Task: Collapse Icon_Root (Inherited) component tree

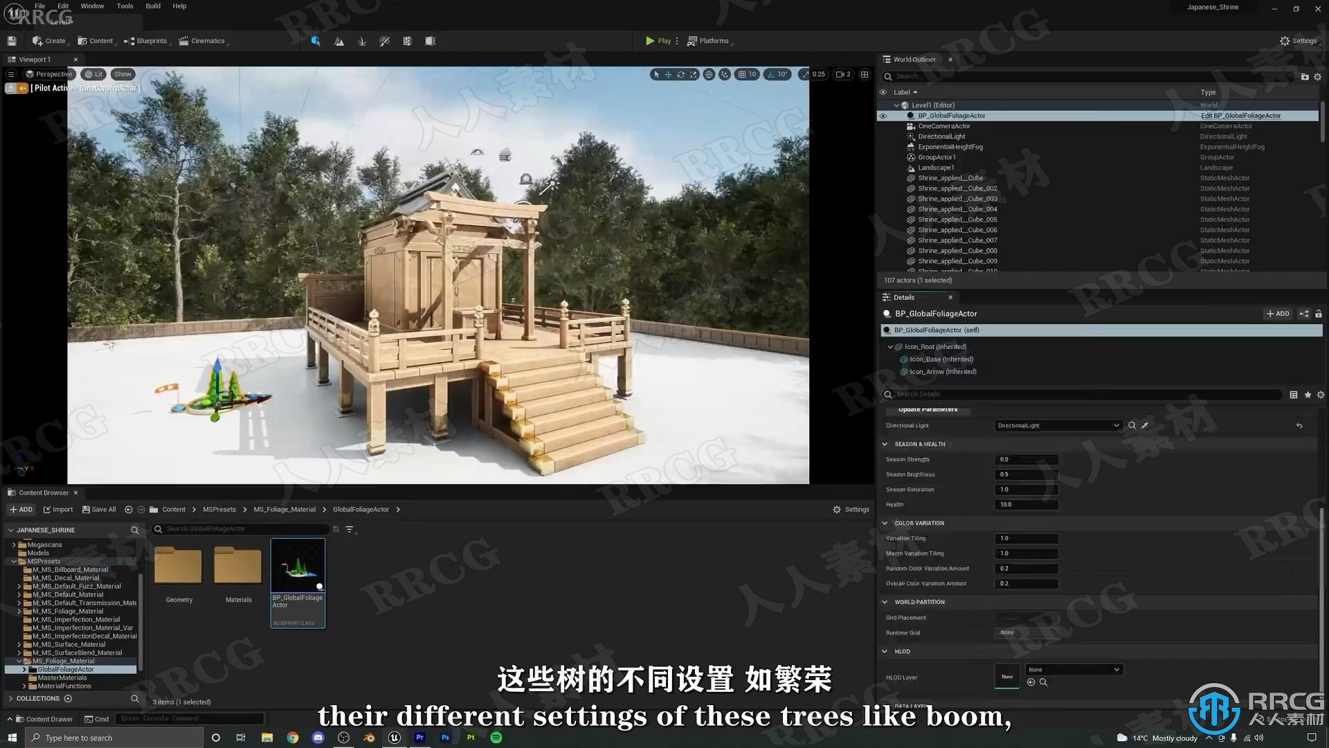Action: coord(890,347)
